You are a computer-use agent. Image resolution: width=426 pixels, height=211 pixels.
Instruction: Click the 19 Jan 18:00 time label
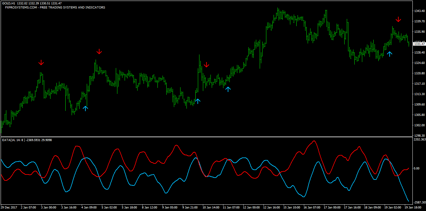coord(413,208)
